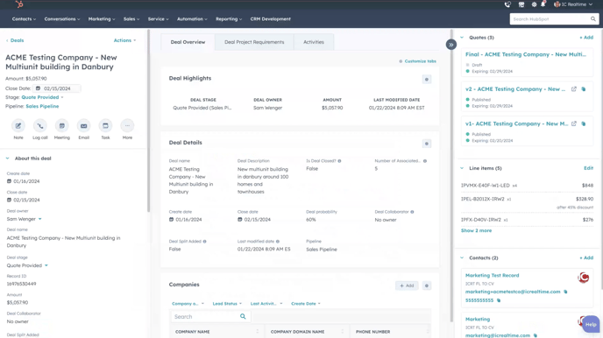Create a Task with the task icon
Image resolution: width=603 pixels, height=338 pixels.
tap(105, 125)
